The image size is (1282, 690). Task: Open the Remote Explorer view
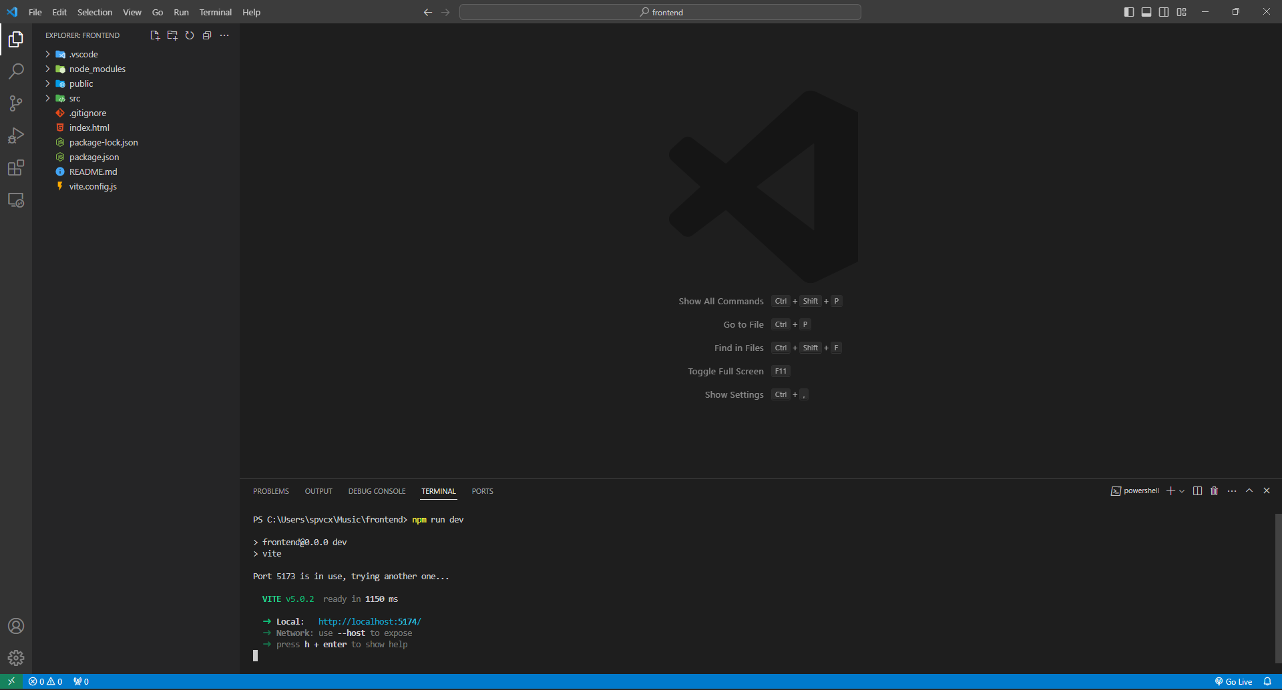pos(16,200)
